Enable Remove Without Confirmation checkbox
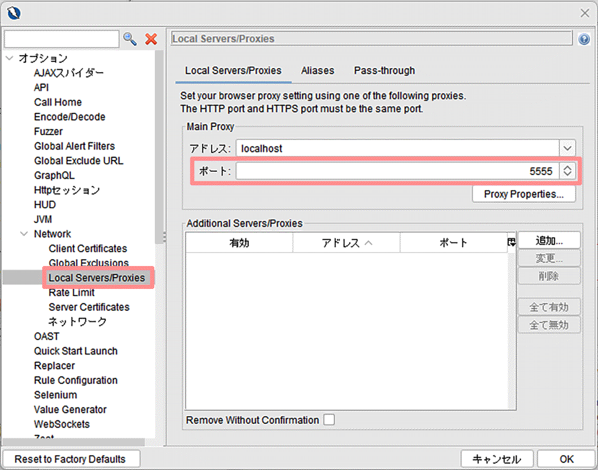Screen dimensions: 598x470 [329, 420]
